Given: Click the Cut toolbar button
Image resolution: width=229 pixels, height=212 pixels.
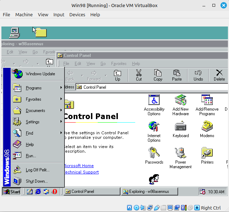Looking at the screenshot, I should pos(139,75).
